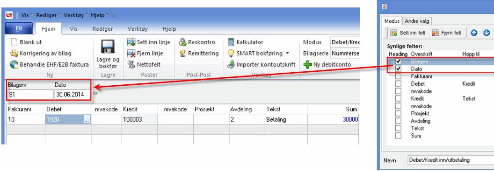Viewport: 494px width, 171px height.
Task: Select the Andre valg tab in dialog
Action: click(x=417, y=21)
